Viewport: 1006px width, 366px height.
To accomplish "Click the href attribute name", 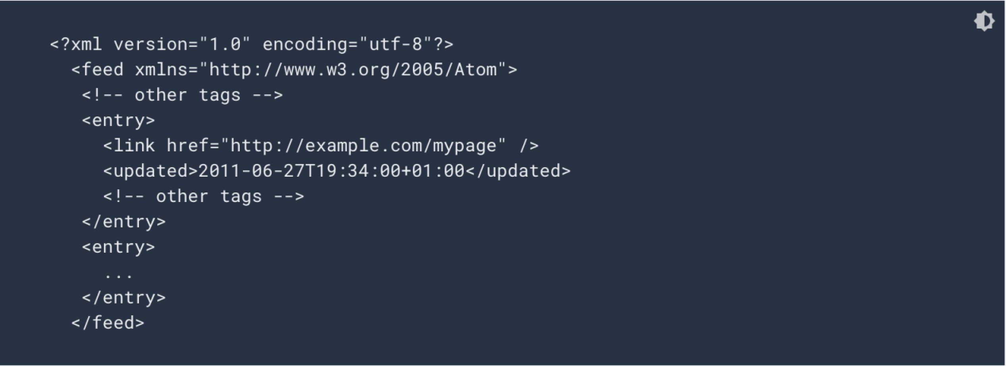I will [187, 146].
